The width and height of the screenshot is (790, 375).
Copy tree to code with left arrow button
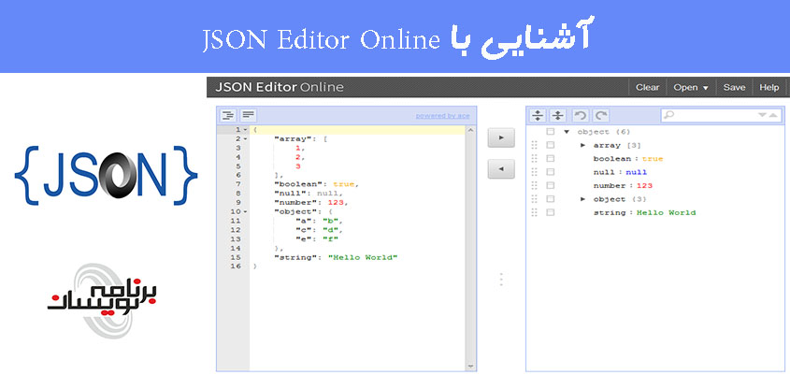tap(501, 169)
